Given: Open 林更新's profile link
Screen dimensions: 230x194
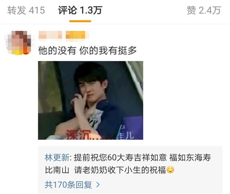Looking at the screenshot, I should click(x=57, y=158).
